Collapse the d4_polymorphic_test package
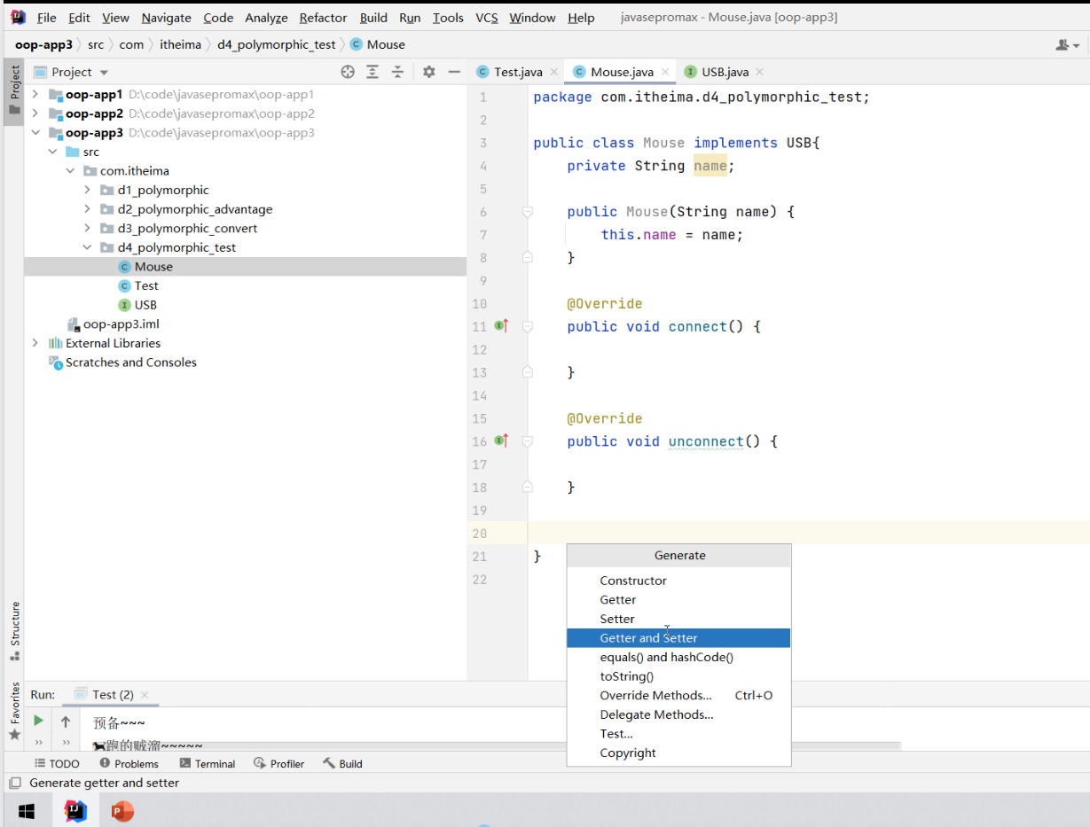Screen dimensions: 1090x827 (x=87, y=247)
